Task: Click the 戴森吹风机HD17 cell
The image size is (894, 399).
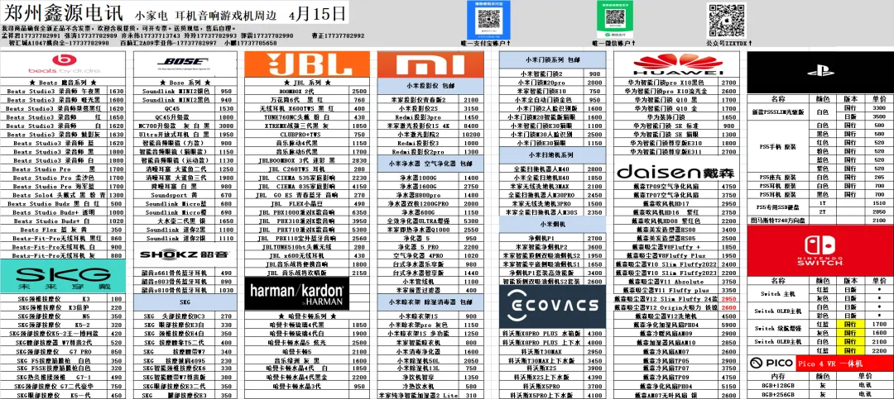Action: [x=667, y=203]
